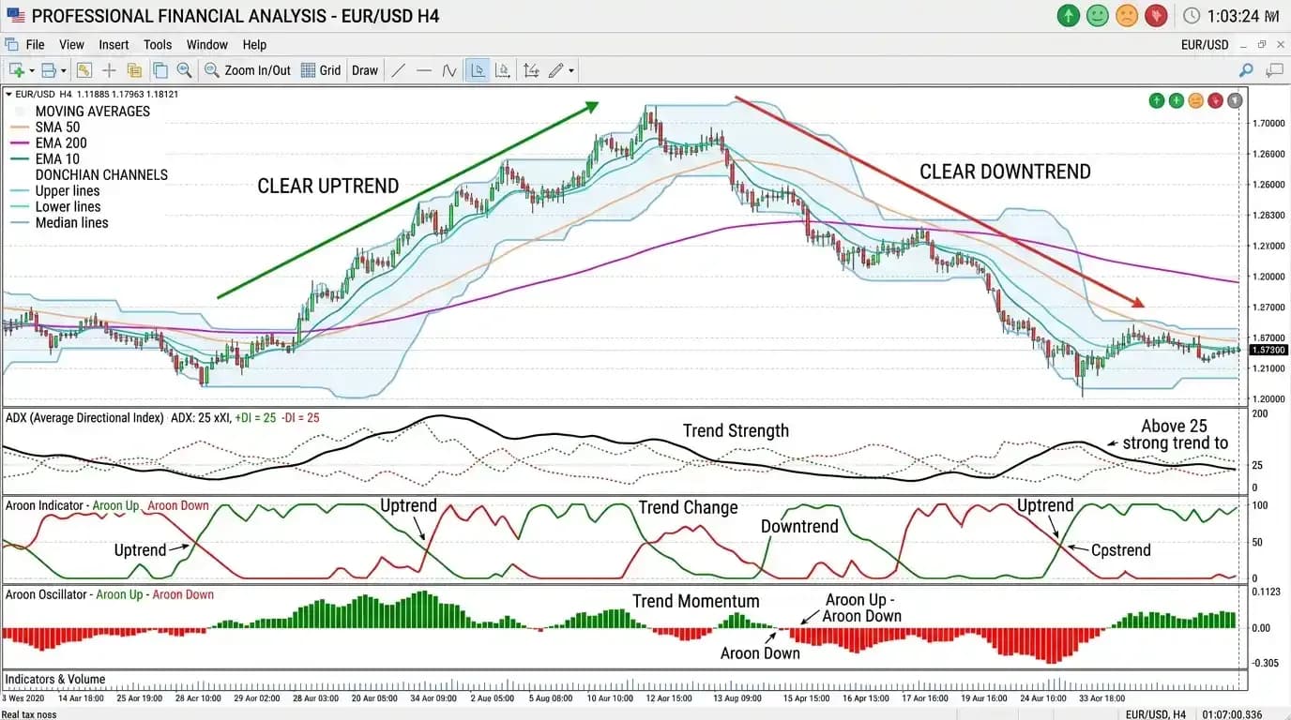Click the yellow stacked pages icon
Viewport: 1291px width, 720px height.
134,70
